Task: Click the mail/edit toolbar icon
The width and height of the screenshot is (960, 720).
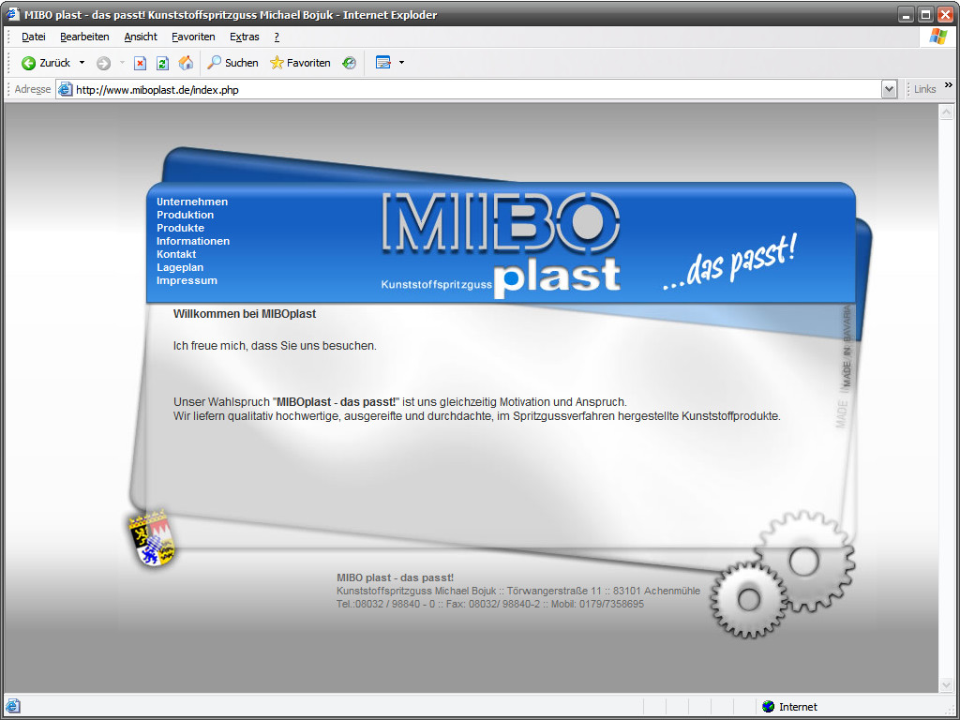Action: coord(383,63)
